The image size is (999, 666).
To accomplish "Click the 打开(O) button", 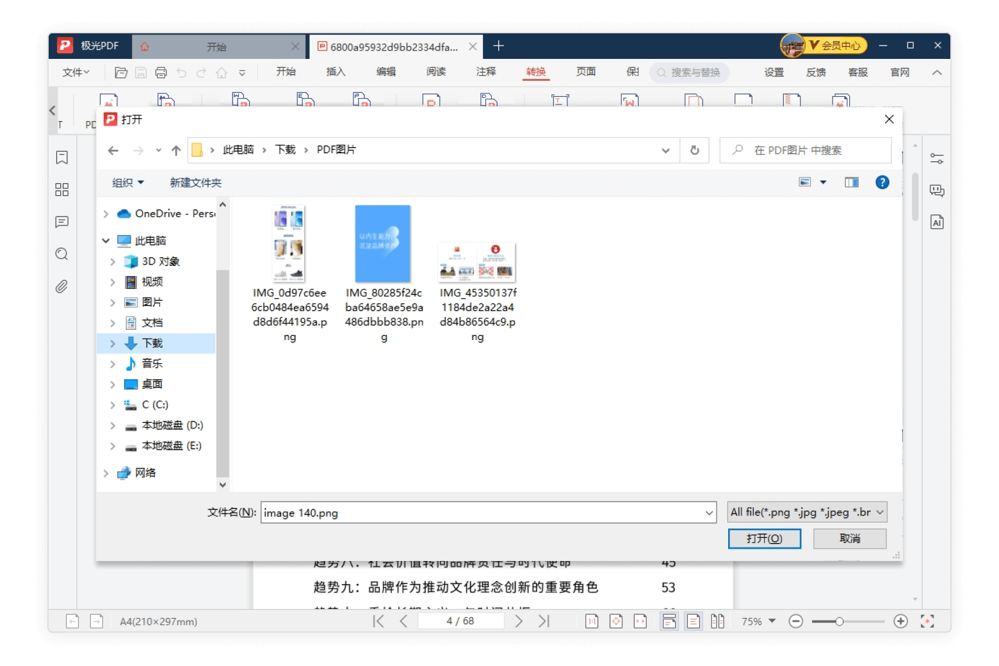I will point(764,539).
